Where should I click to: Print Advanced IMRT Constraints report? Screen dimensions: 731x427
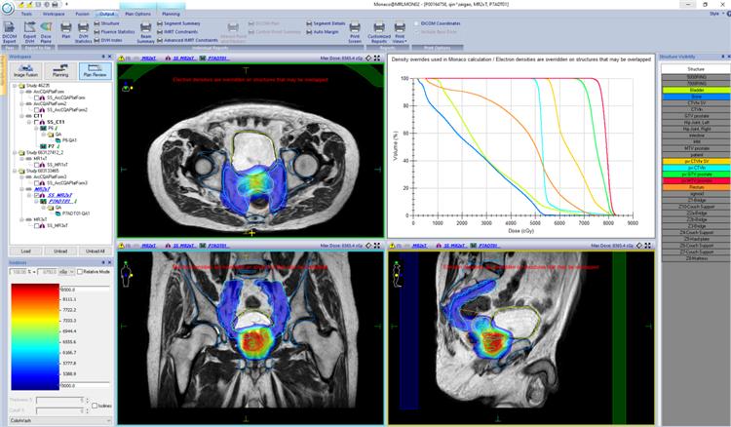point(187,40)
